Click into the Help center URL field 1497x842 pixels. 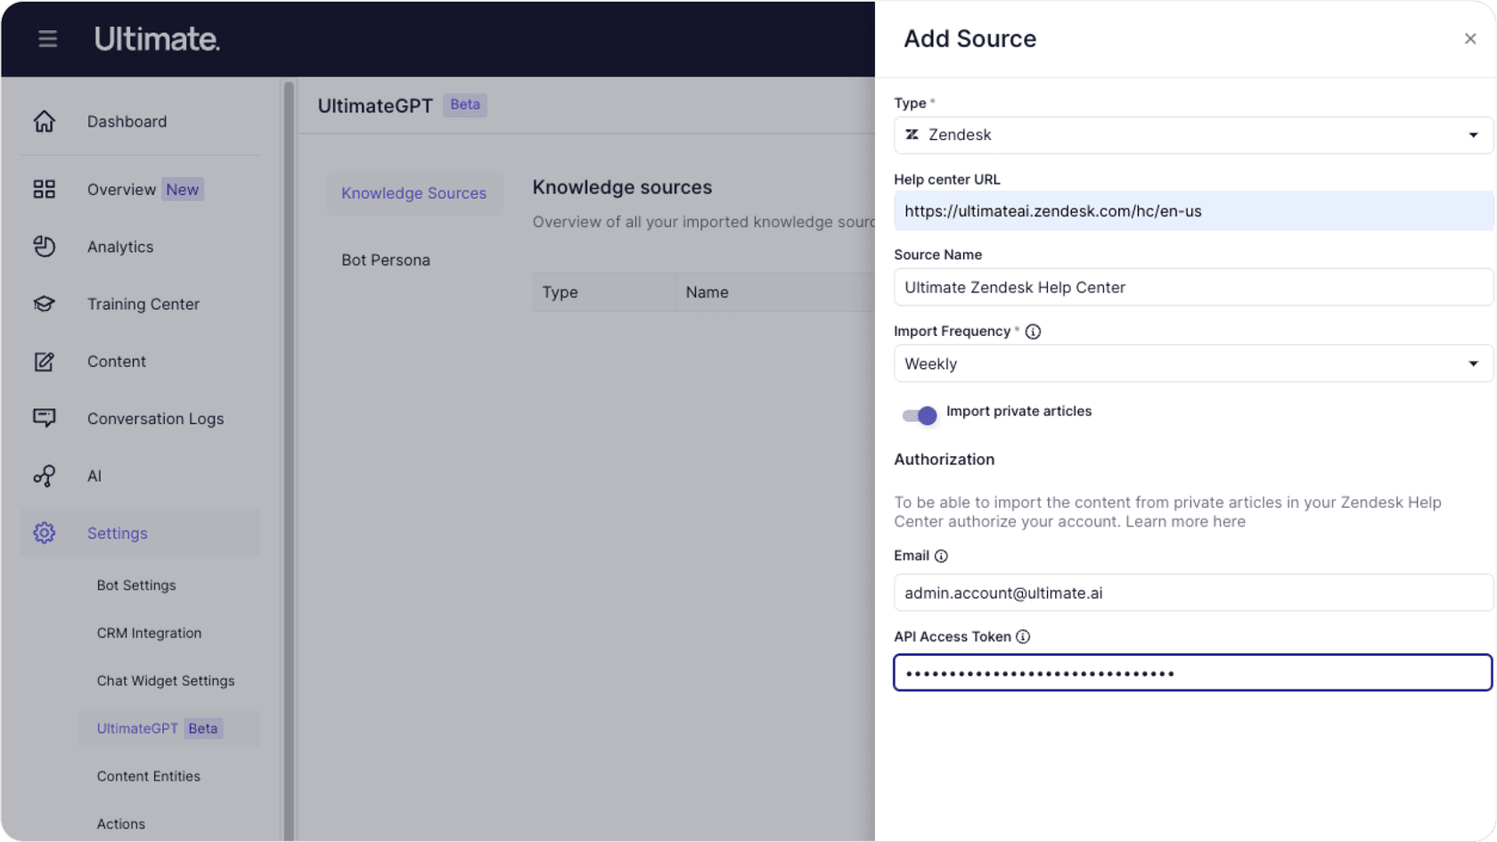[x=1192, y=211]
